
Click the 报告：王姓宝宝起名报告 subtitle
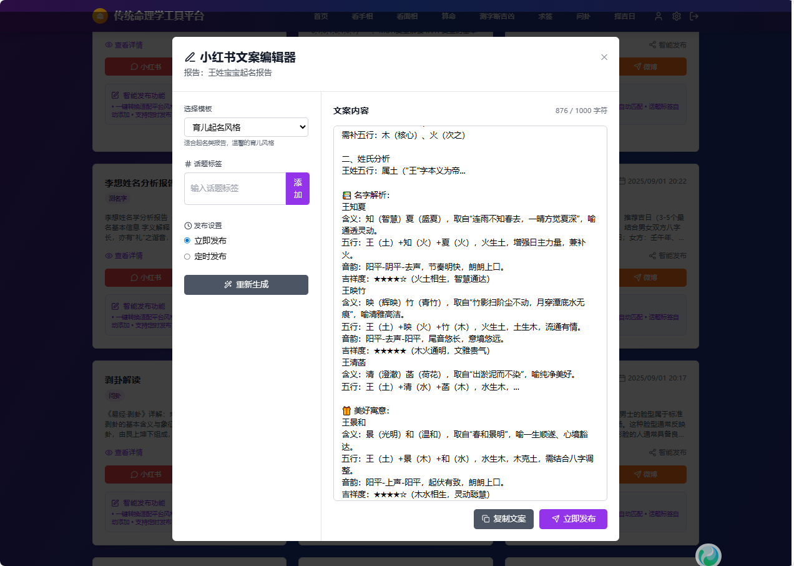tap(228, 72)
